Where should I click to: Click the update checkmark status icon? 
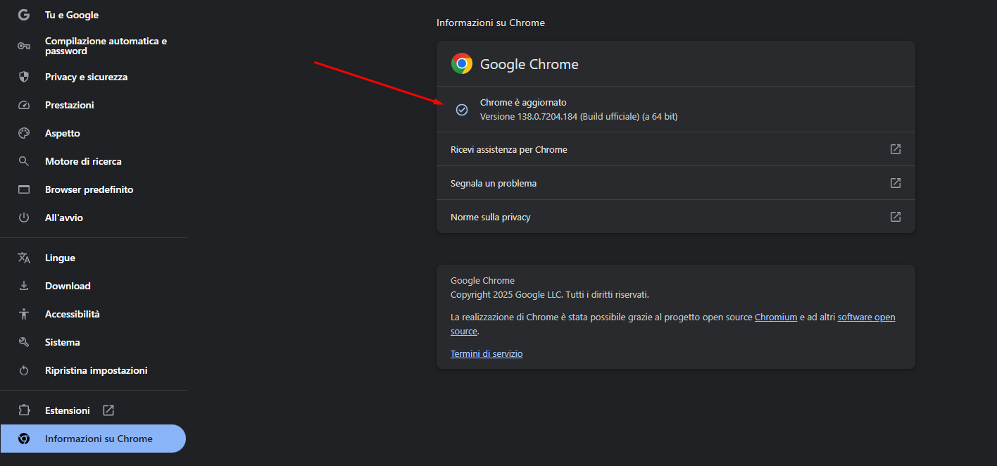click(x=462, y=110)
